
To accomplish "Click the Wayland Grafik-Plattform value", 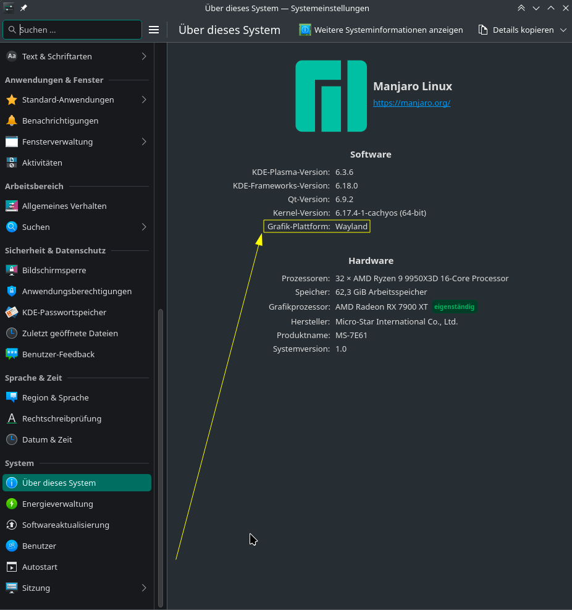I will tap(351, 226).
